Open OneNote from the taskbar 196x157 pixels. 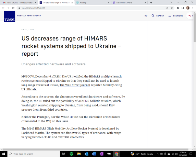101,154
